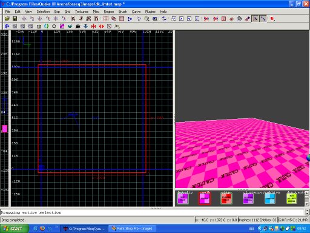The height and width of the screenshot is (233, 310).
Task: Click the blue down-arrow patch icon
Action: pyautogui.click(x=85, y=26)
